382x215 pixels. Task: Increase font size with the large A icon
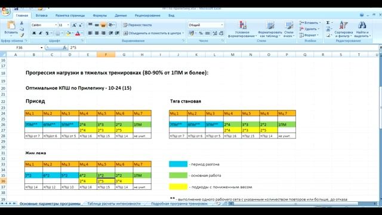tap(74, 25)
